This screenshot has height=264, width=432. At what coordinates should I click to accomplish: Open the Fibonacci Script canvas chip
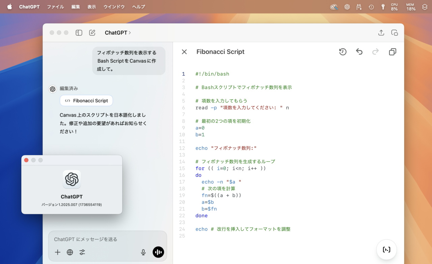coord(86,100)
